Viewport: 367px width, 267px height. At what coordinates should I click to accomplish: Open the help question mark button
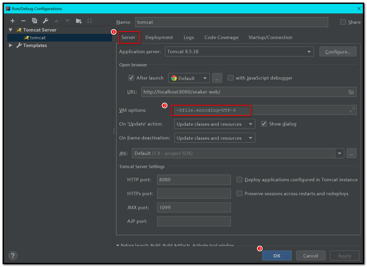13,256
